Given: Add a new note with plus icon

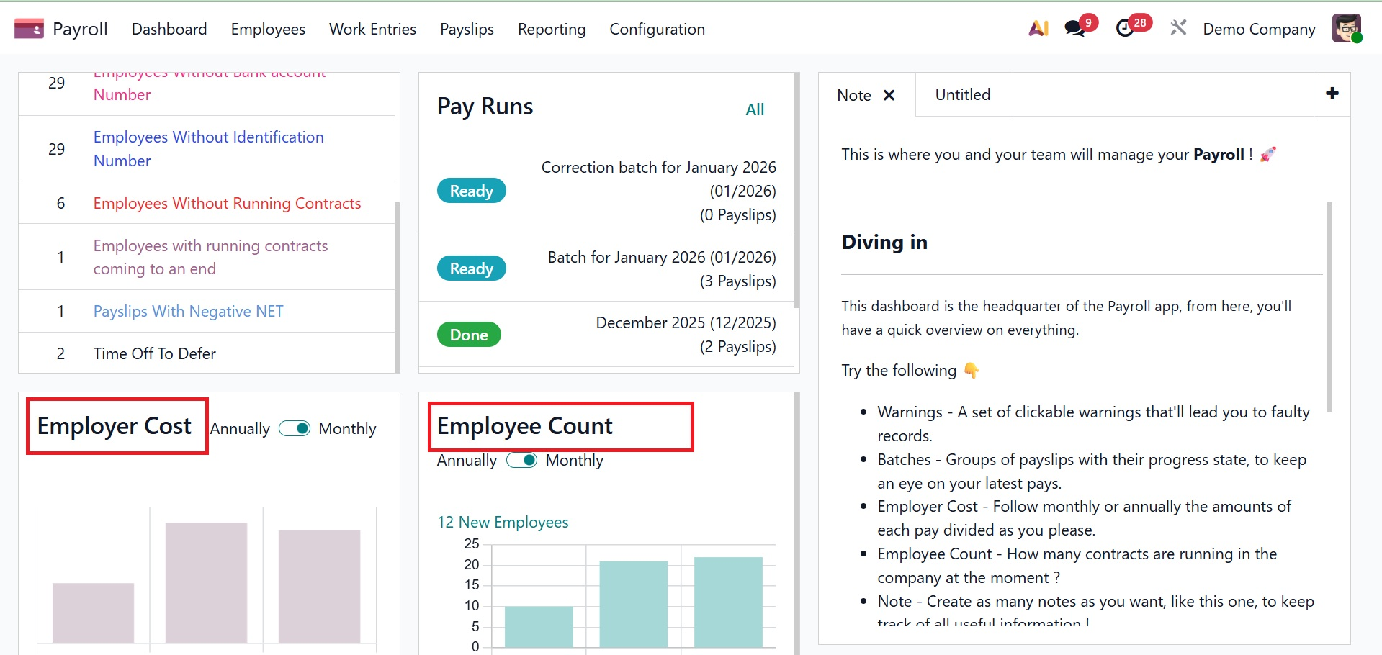Looking at the screenshot, I should coord(1332,94).
